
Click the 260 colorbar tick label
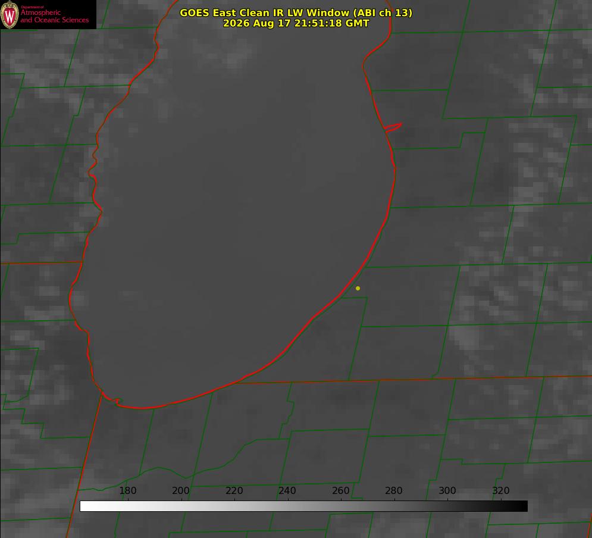coord(340,491)
